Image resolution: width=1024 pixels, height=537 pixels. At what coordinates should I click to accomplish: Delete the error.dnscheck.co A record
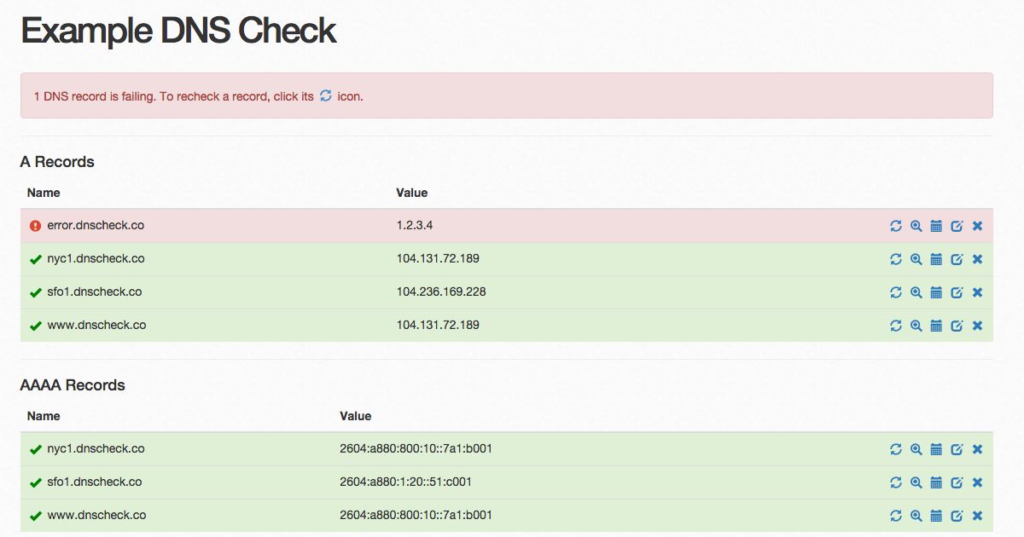977,226
